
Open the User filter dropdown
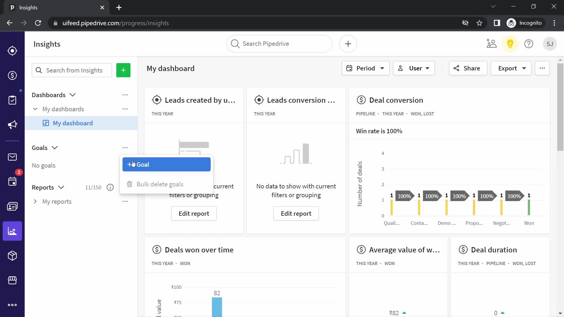[414, 68]
